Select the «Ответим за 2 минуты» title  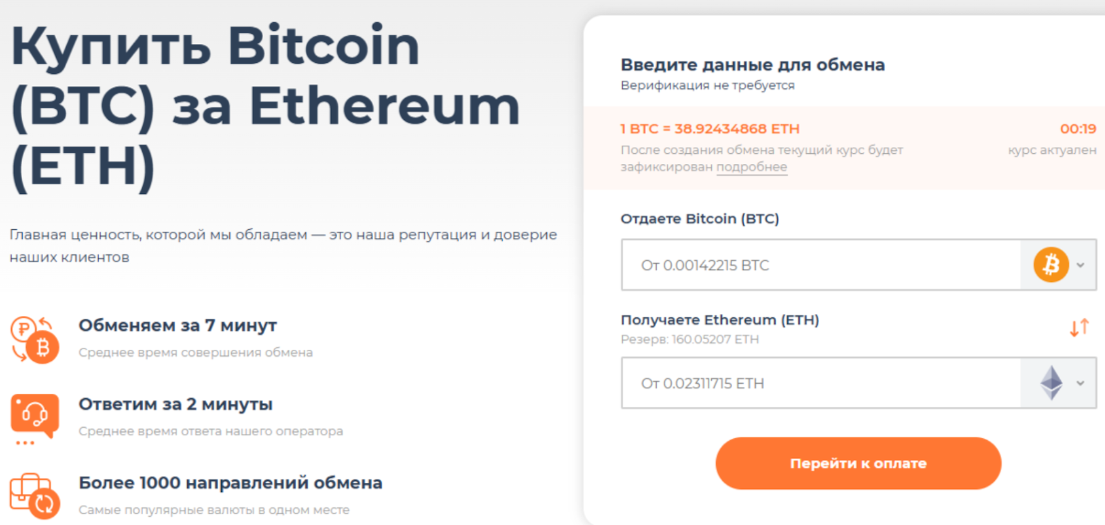(x=175, y=404)
